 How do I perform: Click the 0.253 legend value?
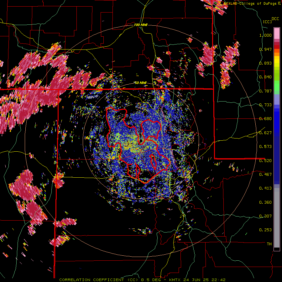coord(265,230)
